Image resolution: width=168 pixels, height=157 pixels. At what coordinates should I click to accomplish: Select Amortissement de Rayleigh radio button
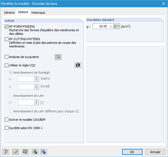pos(11,73)
